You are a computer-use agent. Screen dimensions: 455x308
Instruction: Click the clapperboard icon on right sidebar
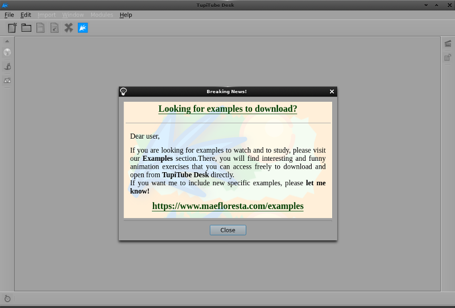click(x=448, y=44)
